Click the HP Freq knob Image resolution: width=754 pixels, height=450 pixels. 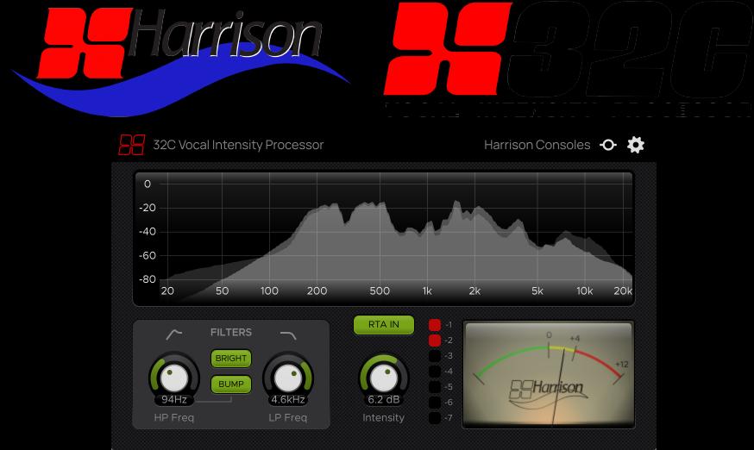[174, 375]
